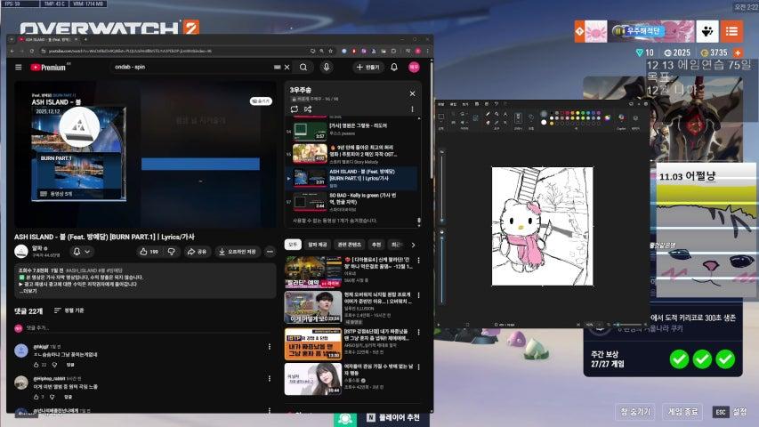Click the voice search microphone icon

[x=327, y=67]
